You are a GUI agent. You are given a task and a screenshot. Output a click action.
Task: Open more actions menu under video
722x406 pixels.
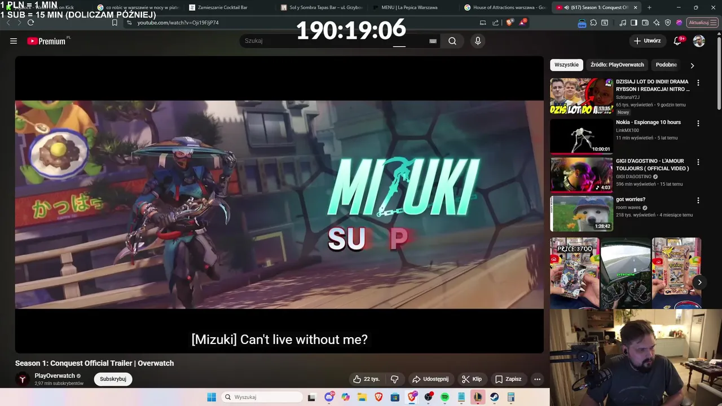[x=537, y=379]
